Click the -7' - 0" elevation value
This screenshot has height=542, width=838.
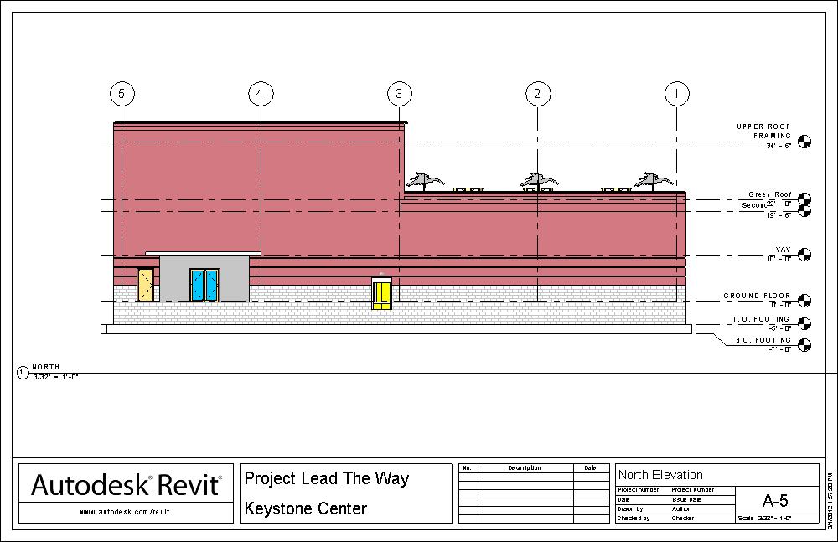(x=780, y=349)
